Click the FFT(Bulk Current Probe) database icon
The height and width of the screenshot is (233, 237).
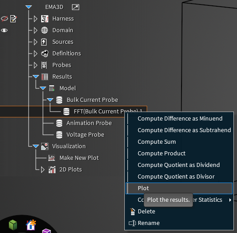point(66,112)
